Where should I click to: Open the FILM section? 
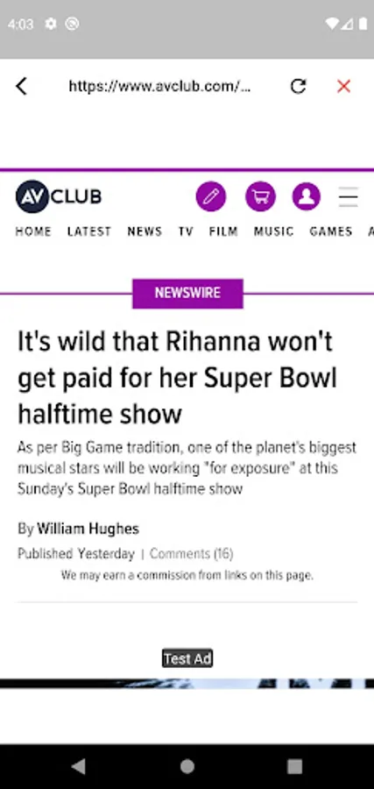coord(223,231)
